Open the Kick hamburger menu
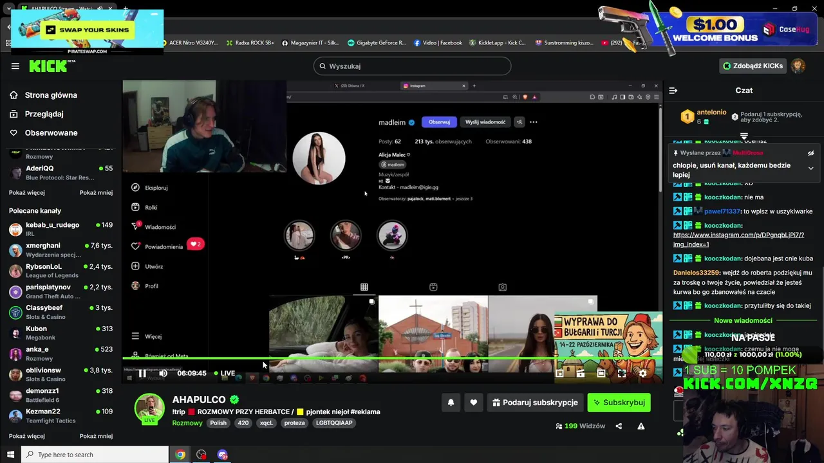The width and height of the screenshot is (824, 463). (x=15, y=66)
